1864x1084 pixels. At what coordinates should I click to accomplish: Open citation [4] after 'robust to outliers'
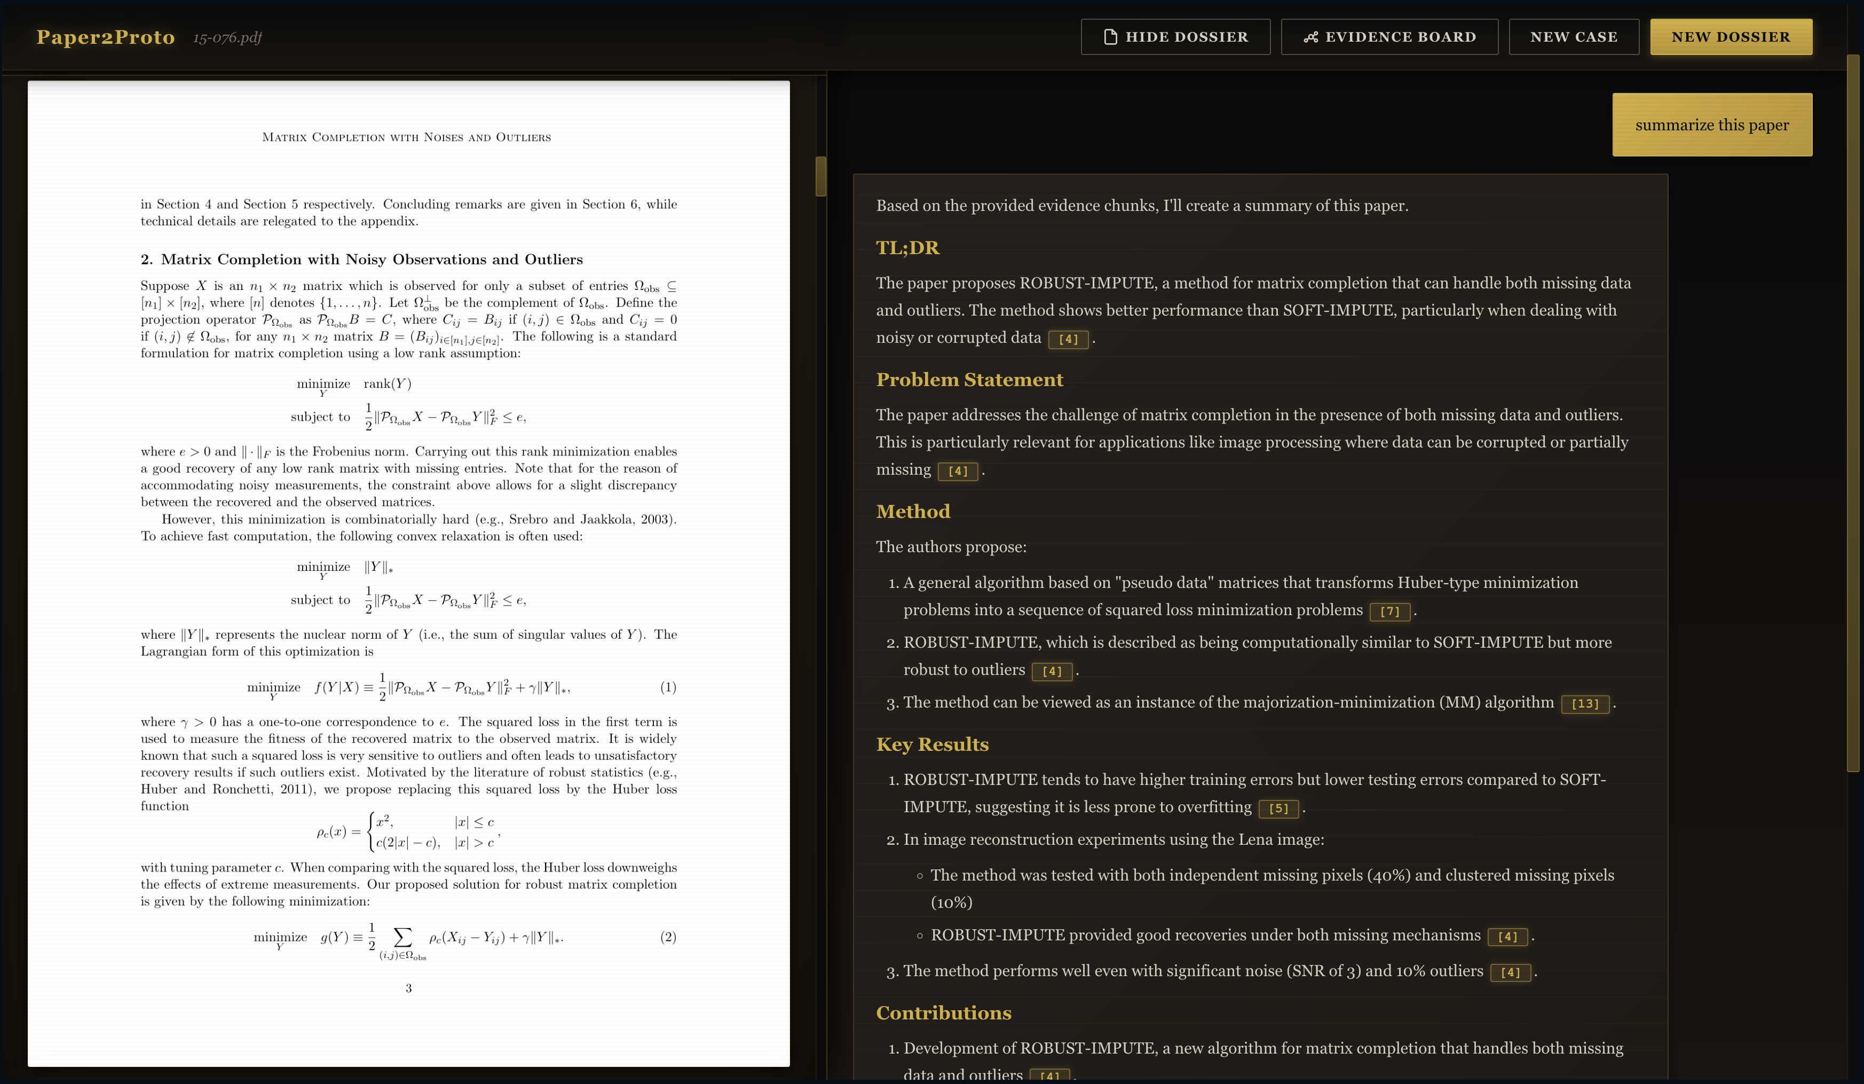(1052, 671)
